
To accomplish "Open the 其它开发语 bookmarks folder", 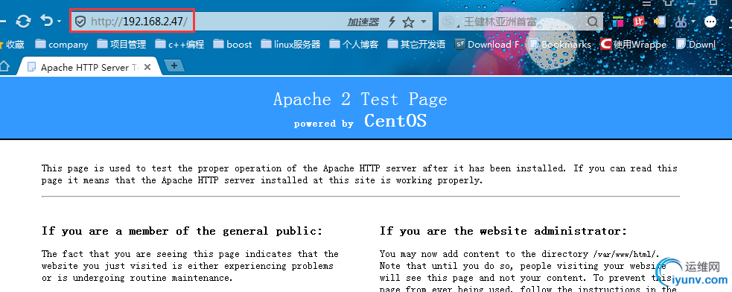I will click(x=416, y=45).
